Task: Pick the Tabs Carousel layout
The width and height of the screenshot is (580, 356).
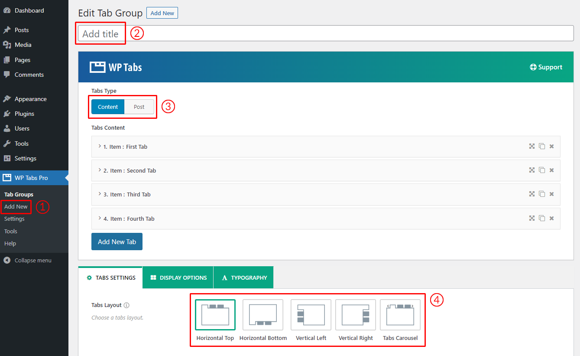Action: click(400, 315)
